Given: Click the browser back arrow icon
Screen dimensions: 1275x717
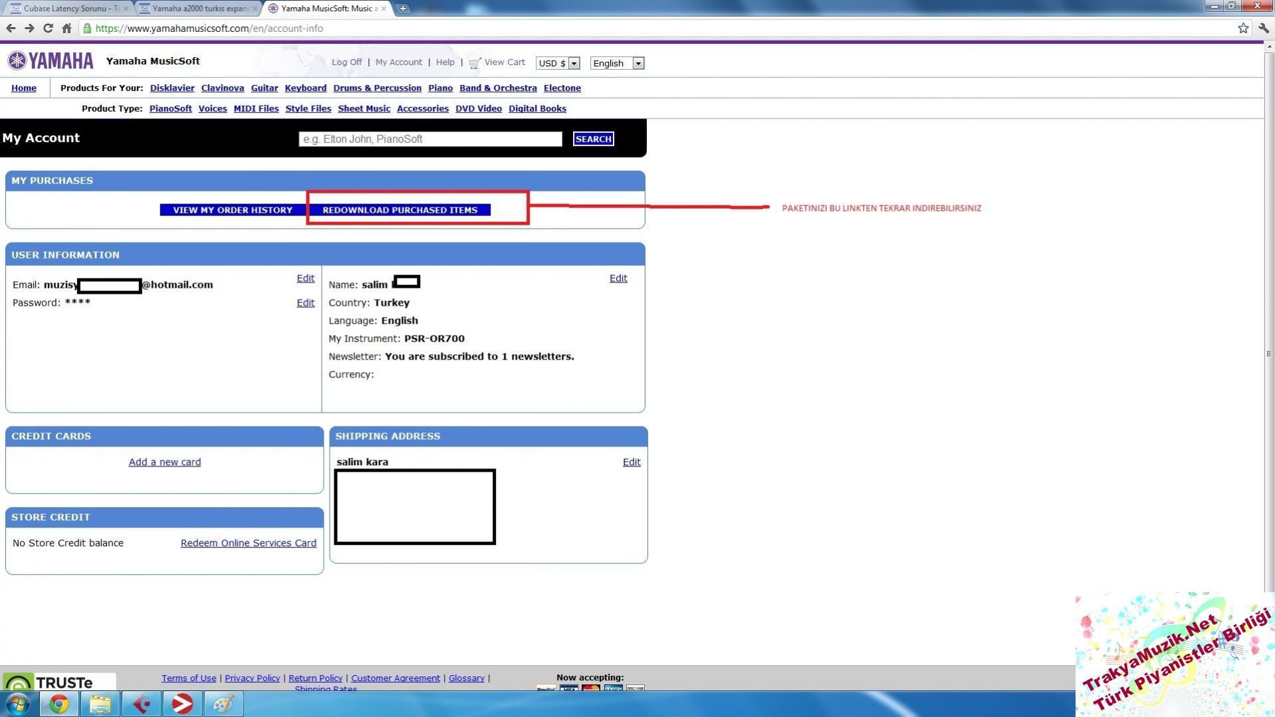Looking at the screenshot, I should coord(11,28).
